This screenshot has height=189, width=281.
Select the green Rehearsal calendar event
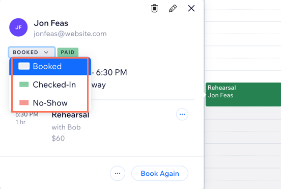coord(243,95)
